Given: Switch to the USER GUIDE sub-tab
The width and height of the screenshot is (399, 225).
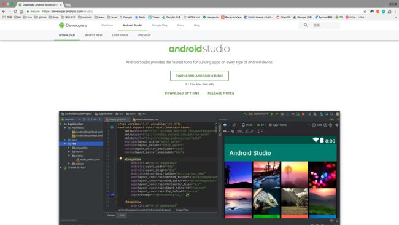Looking at the screenshot, I should click(120, 35).
